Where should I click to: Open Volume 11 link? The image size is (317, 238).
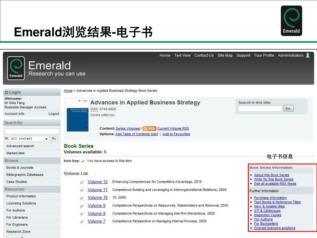click(98, 190)
